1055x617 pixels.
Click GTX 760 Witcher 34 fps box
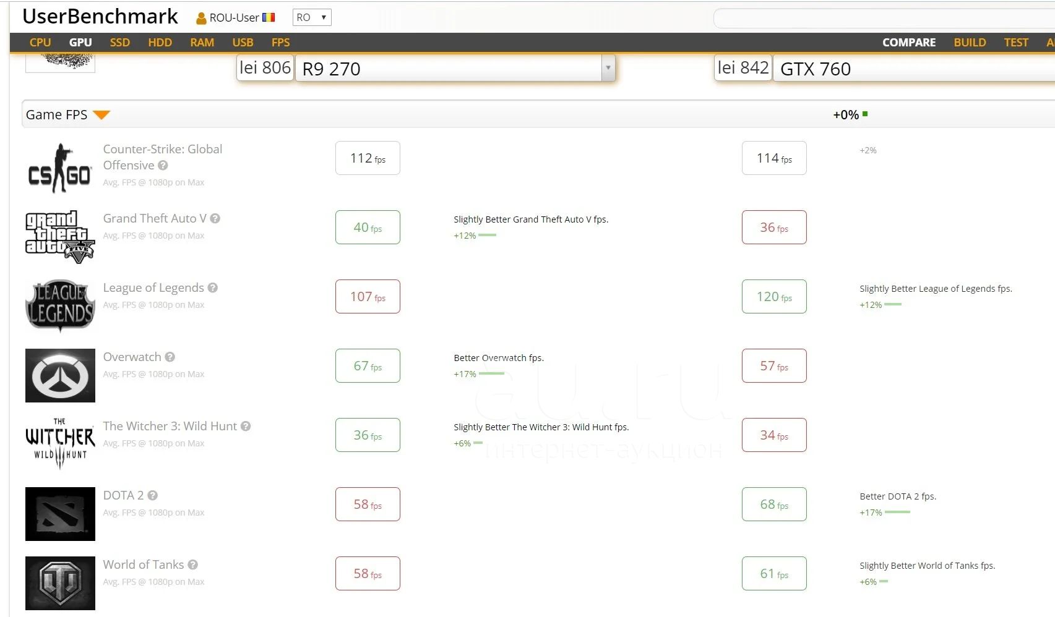(774, 435)
